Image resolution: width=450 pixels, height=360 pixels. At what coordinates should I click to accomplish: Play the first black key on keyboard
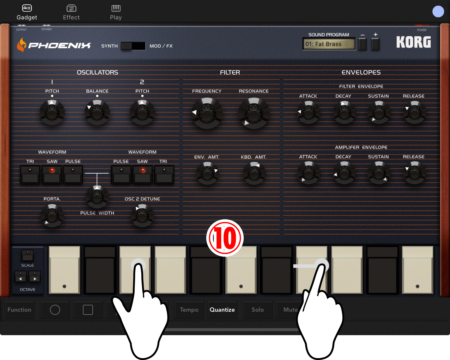point(100,270)
